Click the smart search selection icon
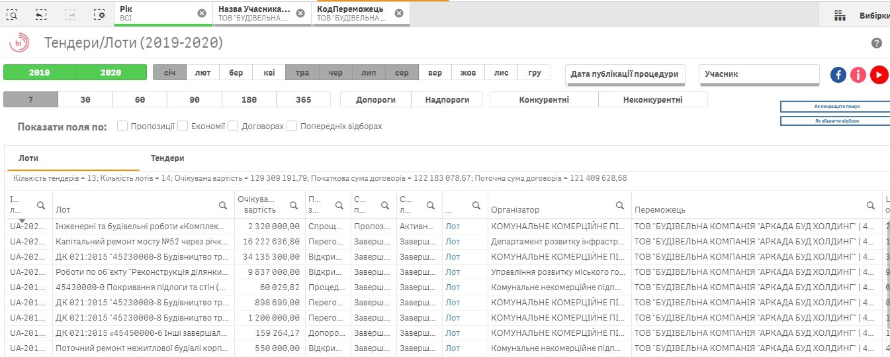This screenshot has width=890, height=357. point(12,14)
